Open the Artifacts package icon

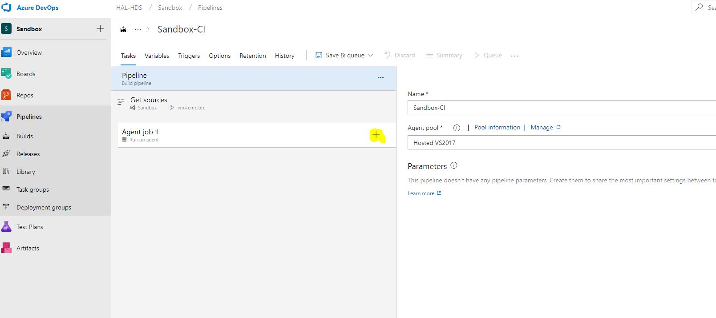click(6, 248)
